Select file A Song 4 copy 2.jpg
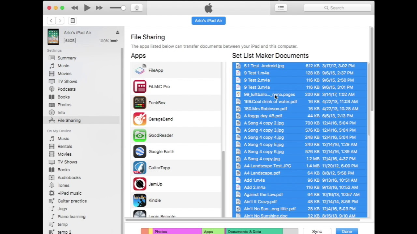 (x=300, y=123)
